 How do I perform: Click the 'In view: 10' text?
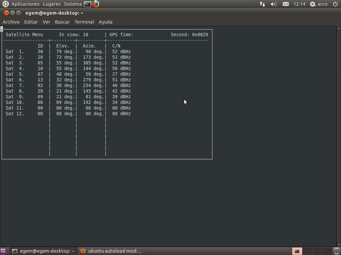point(74,35)
